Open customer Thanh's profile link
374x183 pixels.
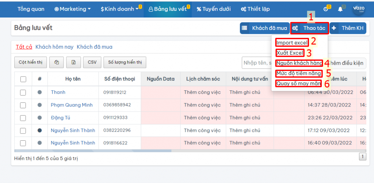(58, 92)
